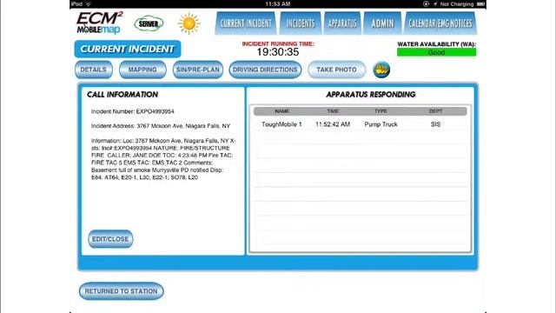Image resolution: width=556 pixels, height=313 pixels.
Task: Click the Incident Number EXPO4993954 text
Action: coord(133,111)
